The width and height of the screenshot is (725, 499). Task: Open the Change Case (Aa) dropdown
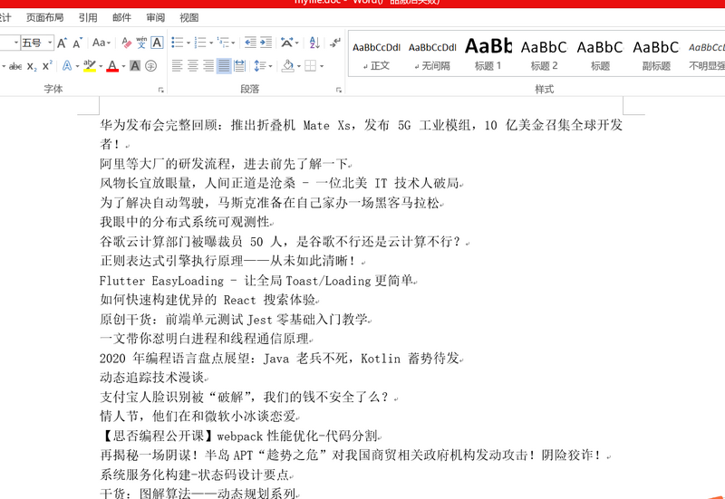[x=101, y=43]
